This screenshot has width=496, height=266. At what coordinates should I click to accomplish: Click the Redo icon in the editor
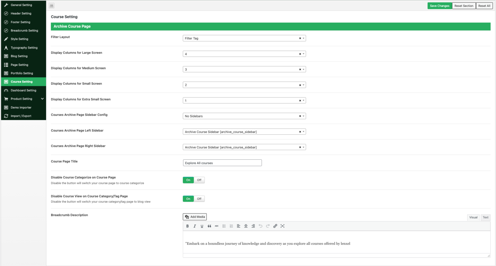pos(268,226)
